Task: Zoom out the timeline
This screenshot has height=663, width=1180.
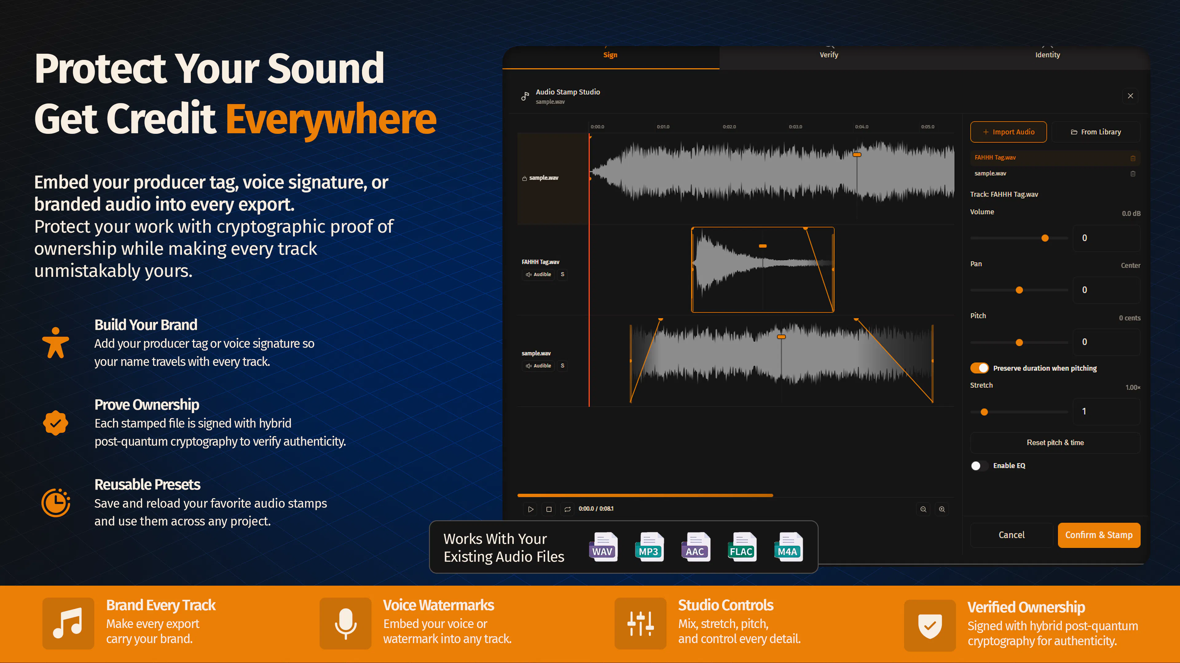Action: coord(923,509)
